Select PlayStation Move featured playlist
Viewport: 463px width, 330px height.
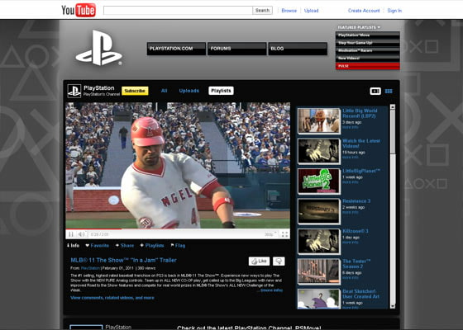368,35
